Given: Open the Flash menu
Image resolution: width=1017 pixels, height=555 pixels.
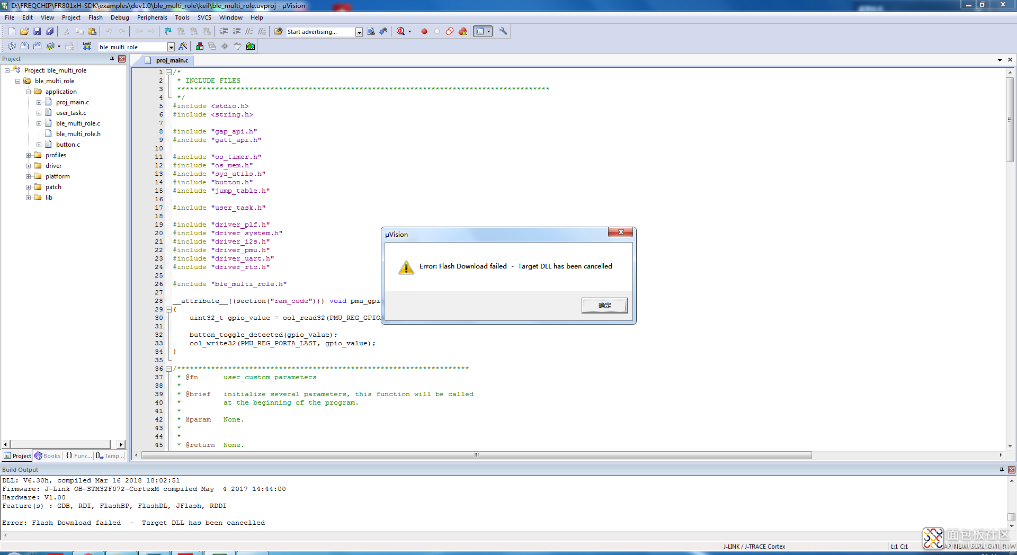Looking at the screenshot, I should 95,17.
